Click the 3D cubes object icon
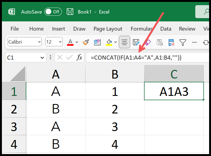This screenshot has height=156, width=211. (97, 42)
